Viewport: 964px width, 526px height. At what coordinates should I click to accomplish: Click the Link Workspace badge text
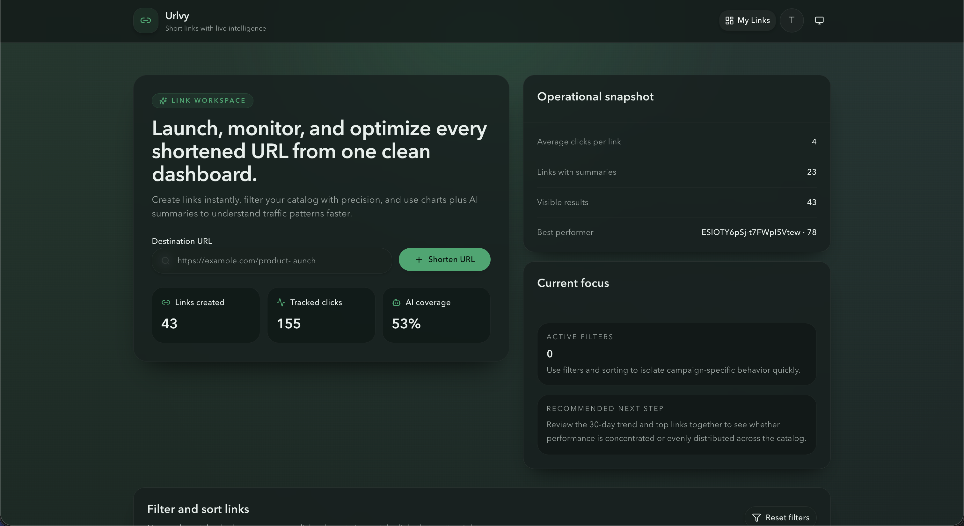pyautogui.click(x=208, y=101)
